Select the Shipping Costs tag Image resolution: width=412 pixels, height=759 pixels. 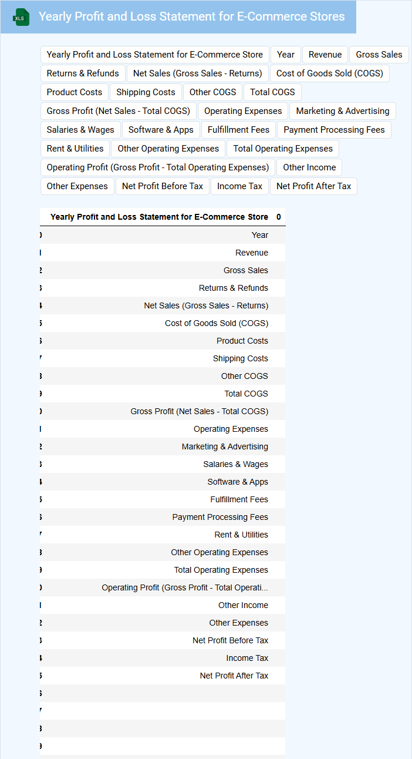click(146, 92)
